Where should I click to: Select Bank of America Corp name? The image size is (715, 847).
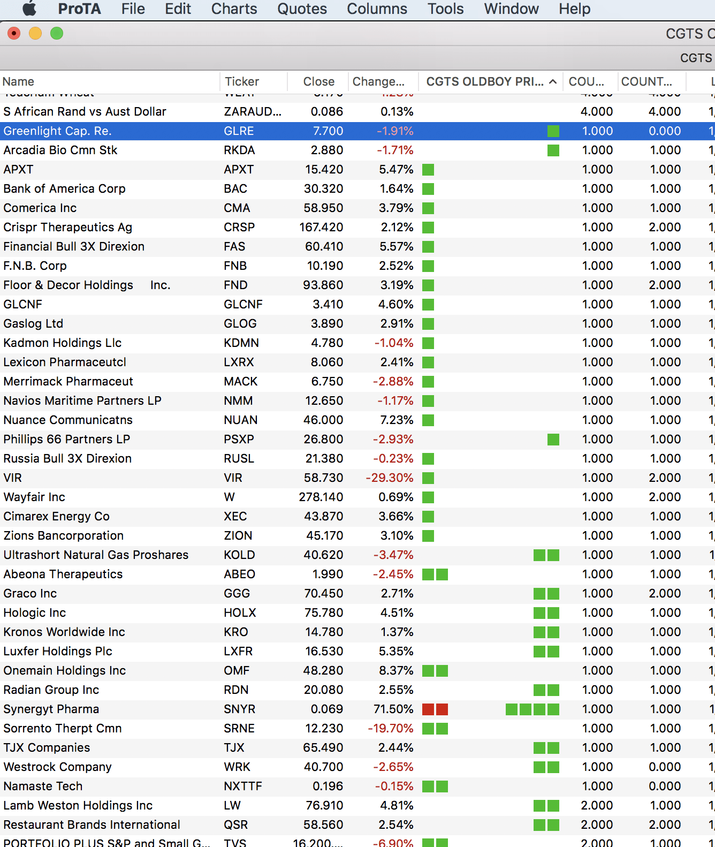click(x=64, y=189)
